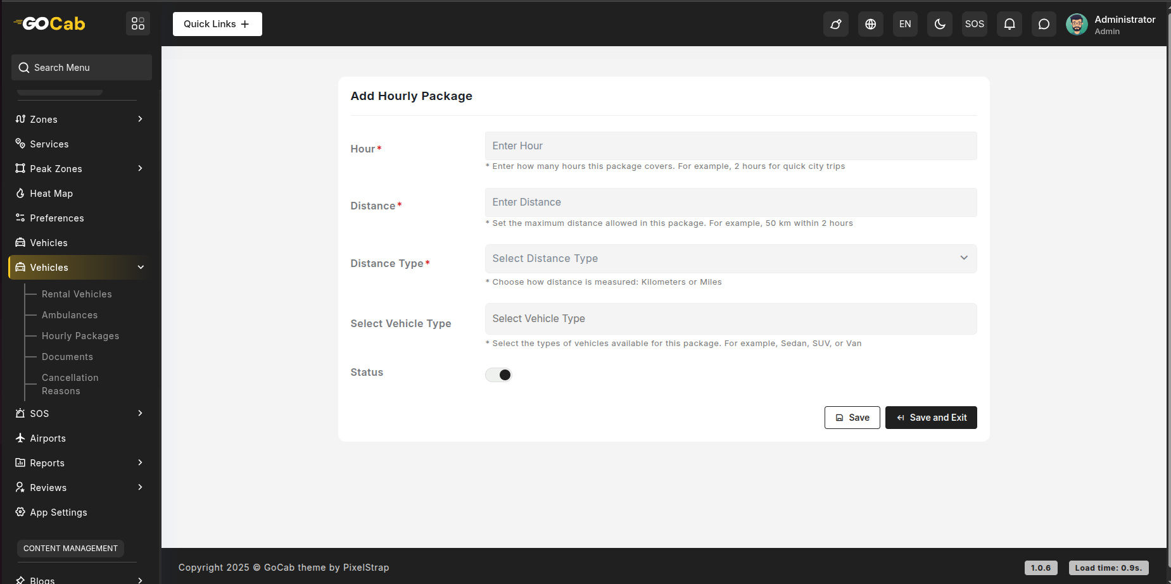Focus the Search Menu field
Viewport: 1171px width, 584px height.
point(82,68)
